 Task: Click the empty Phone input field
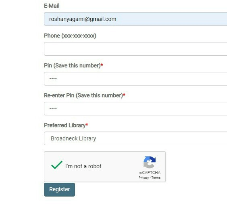pos(135,49)
